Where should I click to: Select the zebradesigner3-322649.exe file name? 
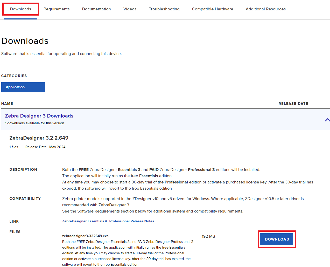(85, 236)
